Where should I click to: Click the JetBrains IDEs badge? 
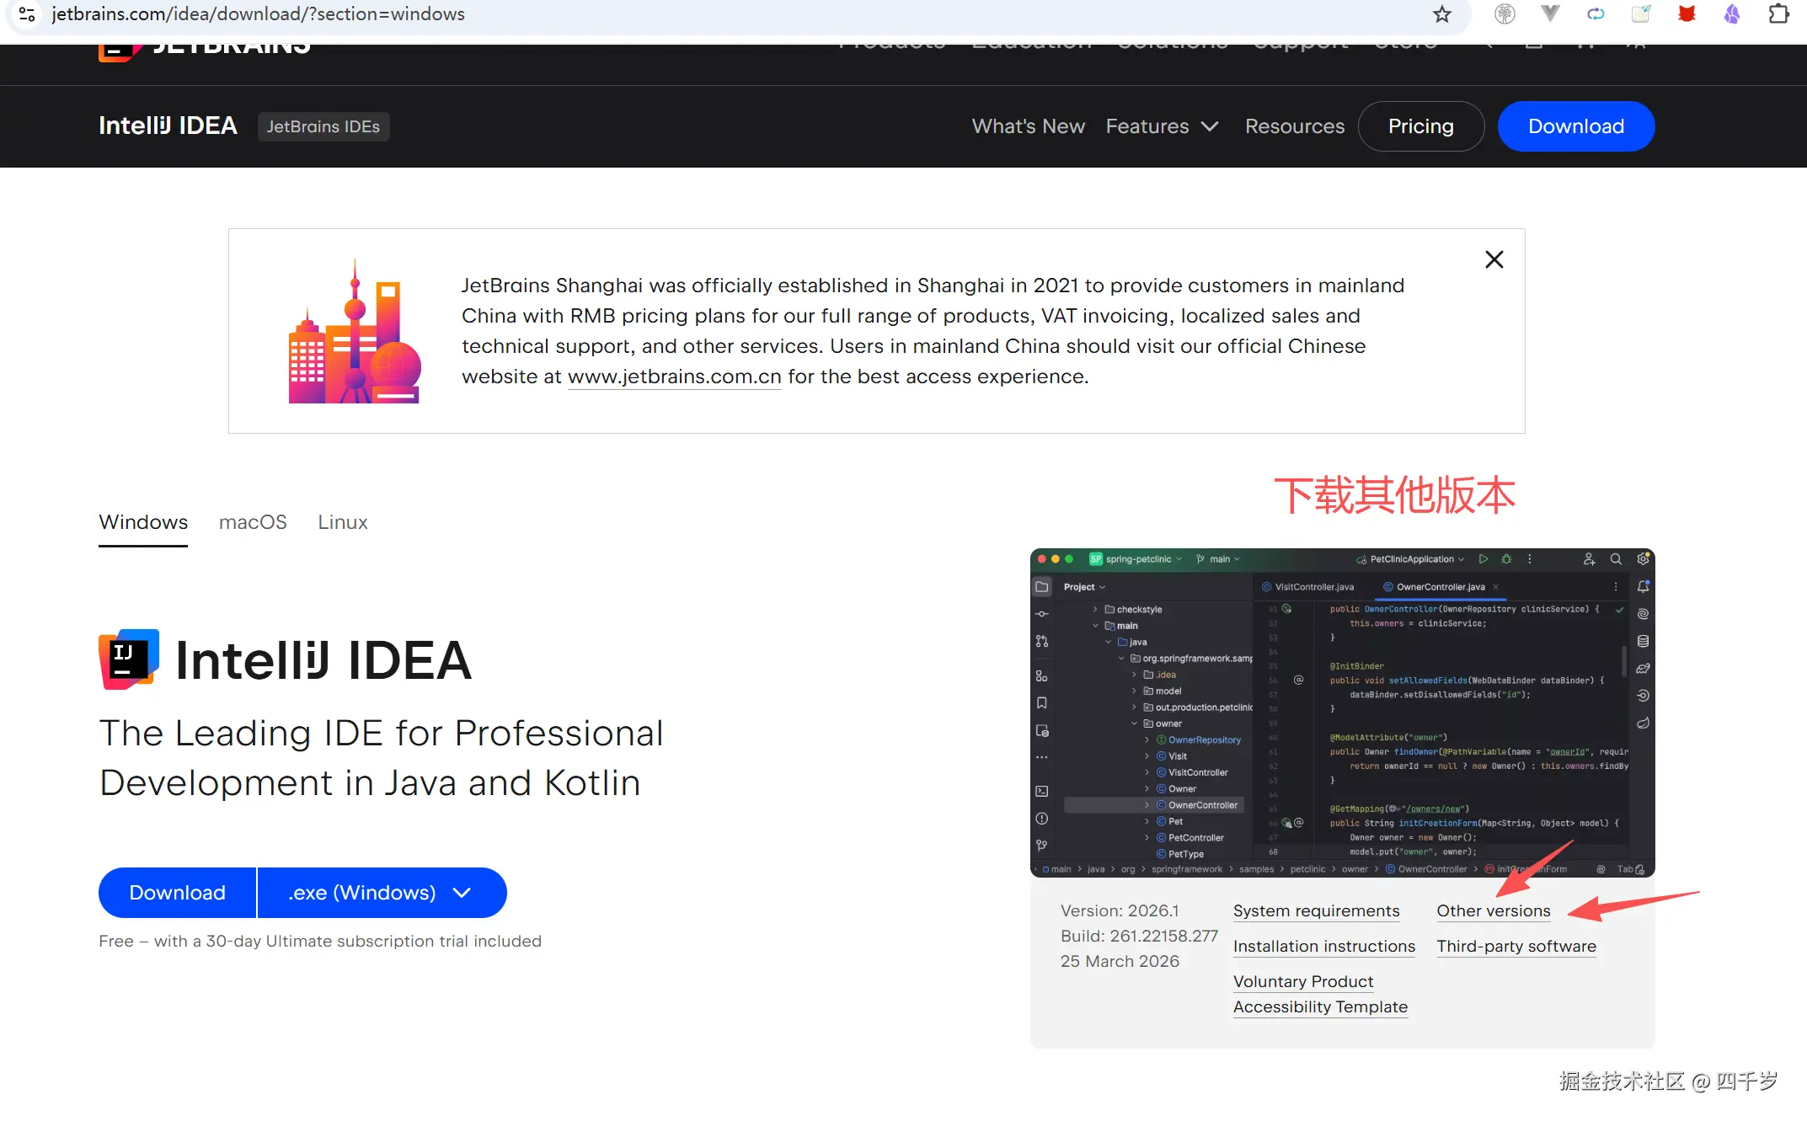323,126
